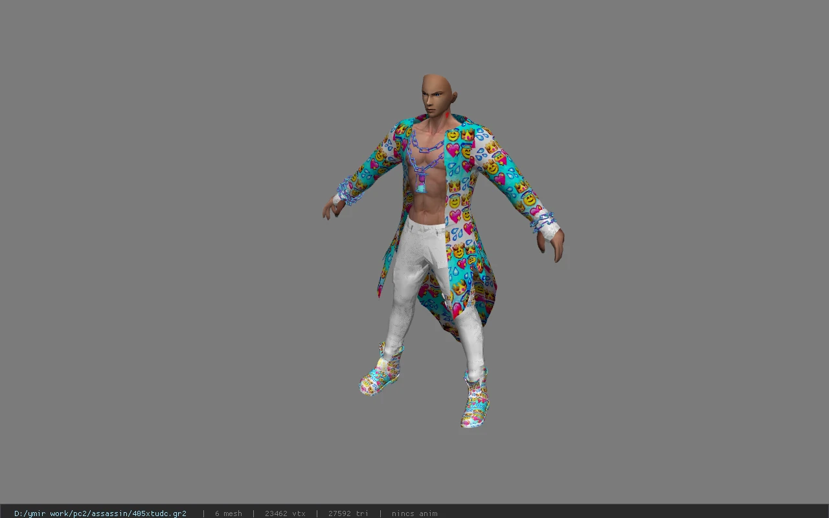This screenshot has width=829, height=518.
Task: Click the "6 mesh" status entry
Action: (x=229, y=513)
